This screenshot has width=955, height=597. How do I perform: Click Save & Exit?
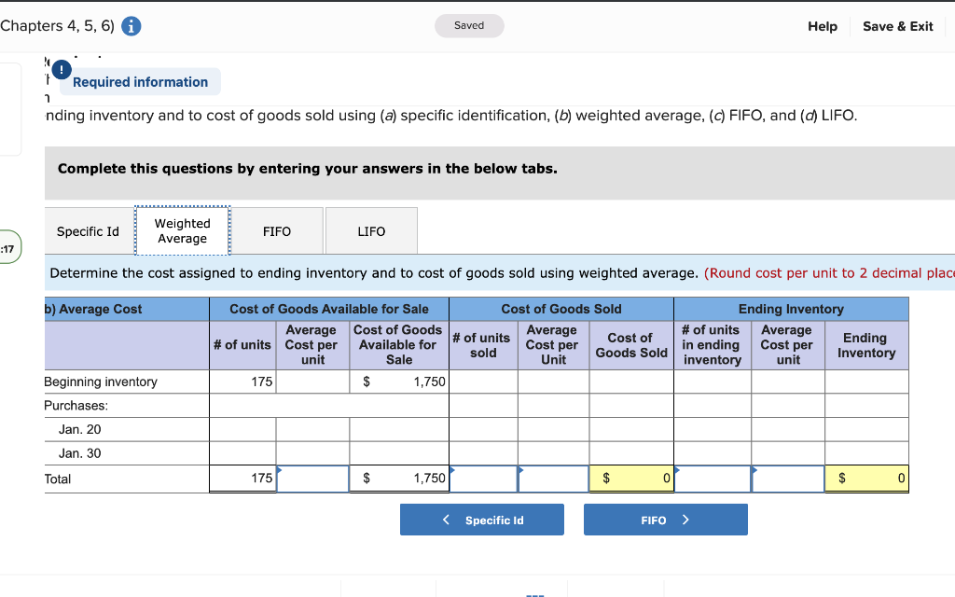point(897,26)
